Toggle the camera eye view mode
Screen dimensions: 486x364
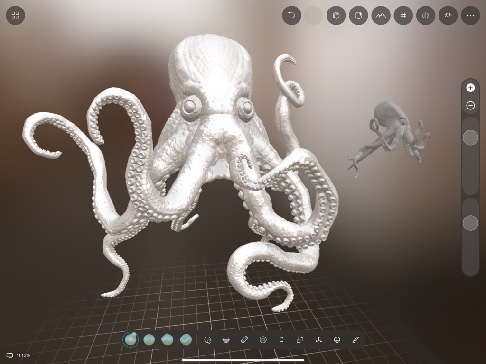(x=447, y=15)
